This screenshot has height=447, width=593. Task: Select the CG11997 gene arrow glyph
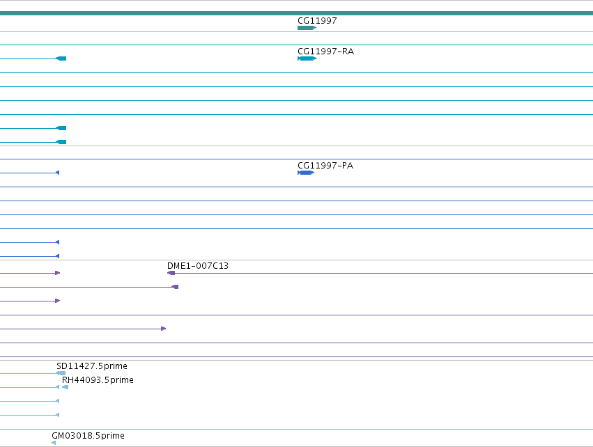tap(307, 28)
